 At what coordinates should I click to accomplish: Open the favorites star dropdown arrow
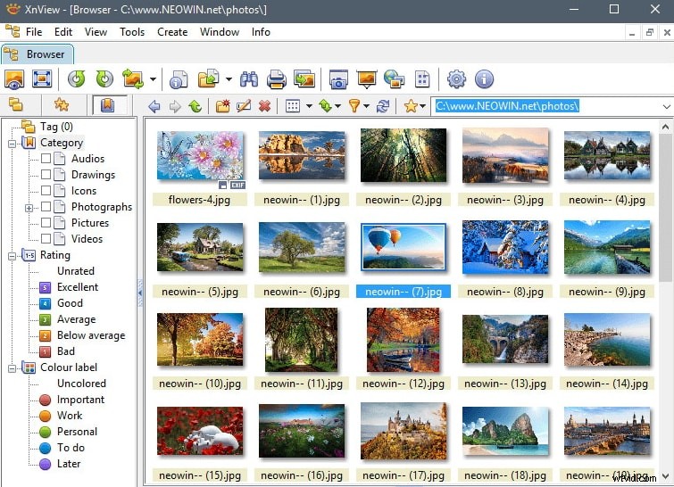(422, 106)
